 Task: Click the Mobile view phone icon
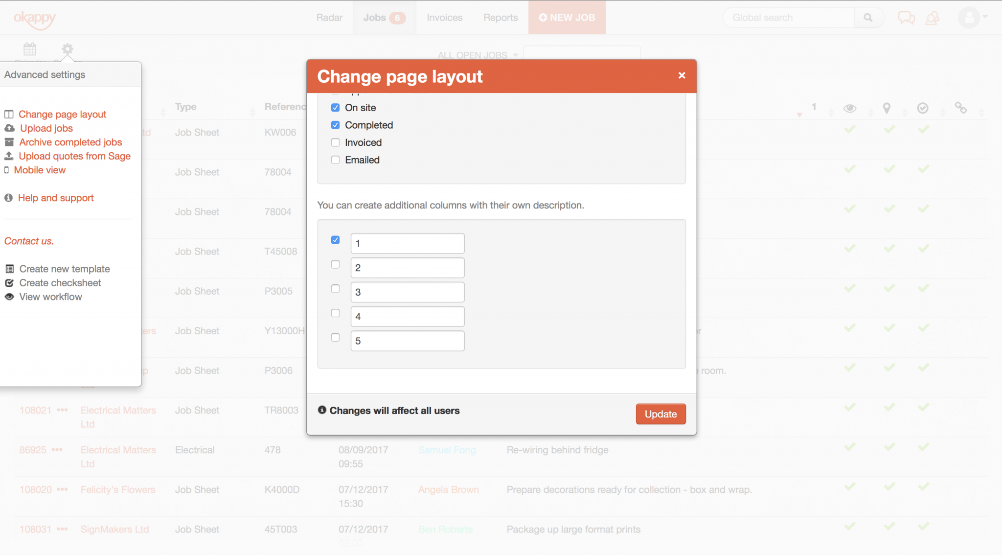(6, 170)
